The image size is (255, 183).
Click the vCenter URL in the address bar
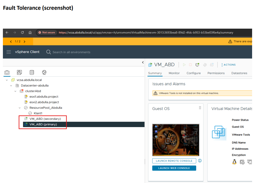point(146,33)
